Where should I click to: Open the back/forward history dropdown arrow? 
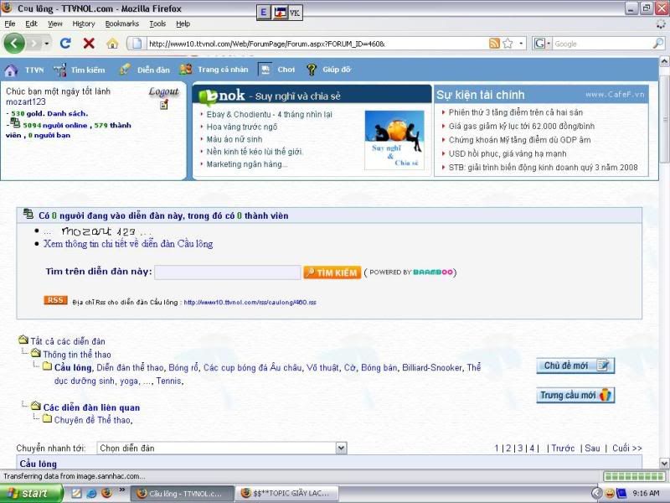tap(47, 44)
